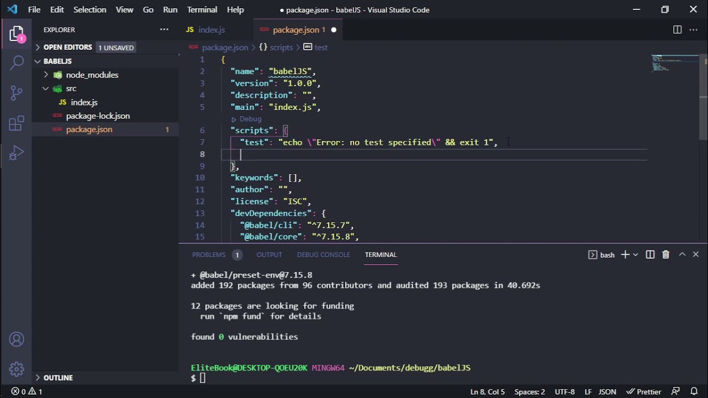Image resolution: width=708 pixels, height=398 pixels.
Task: Open the notifications bell in status bar
Action: click(x=694, y=391)
